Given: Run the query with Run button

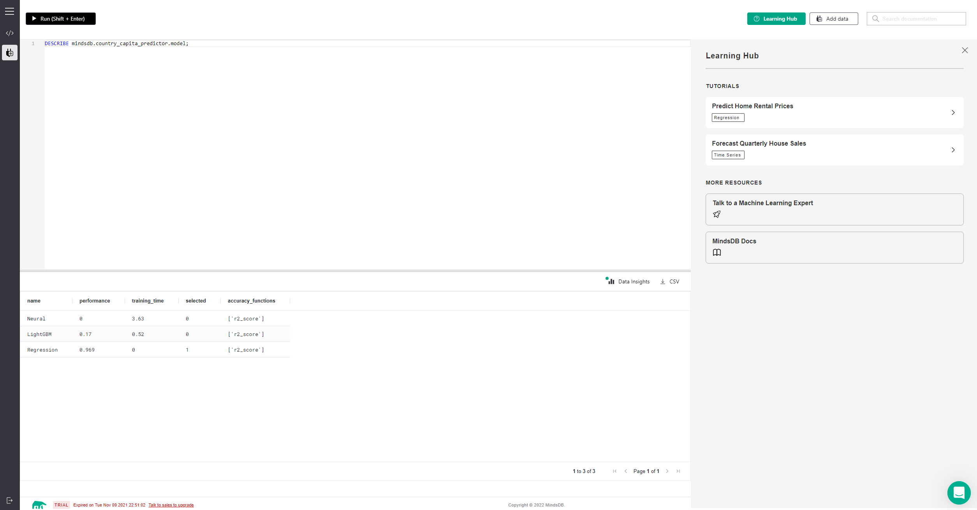Looking at the screenshot, I should (61, 19).
